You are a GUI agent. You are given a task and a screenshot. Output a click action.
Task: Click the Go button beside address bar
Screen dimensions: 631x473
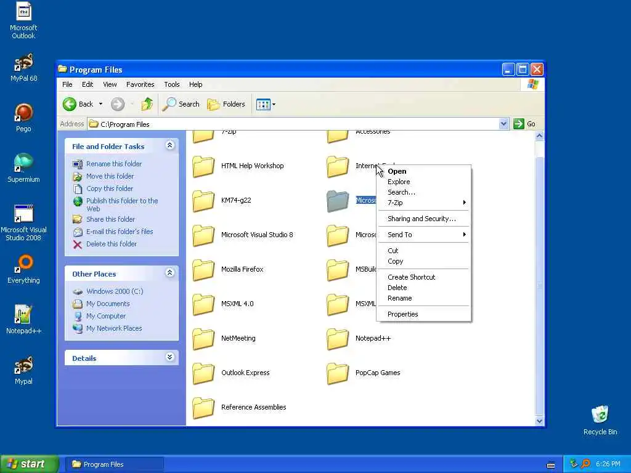coord(525,124)
